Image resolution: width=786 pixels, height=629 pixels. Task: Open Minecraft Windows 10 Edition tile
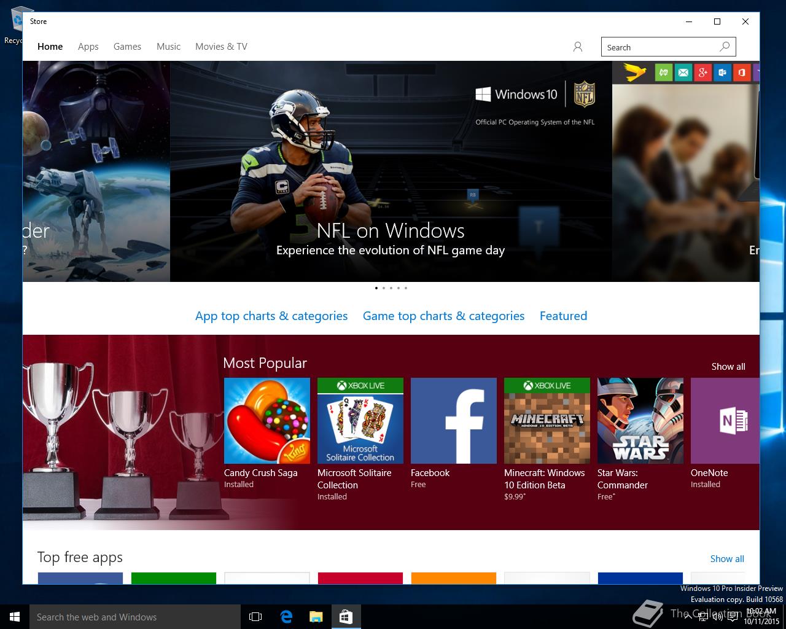click(x=547, y=421)
